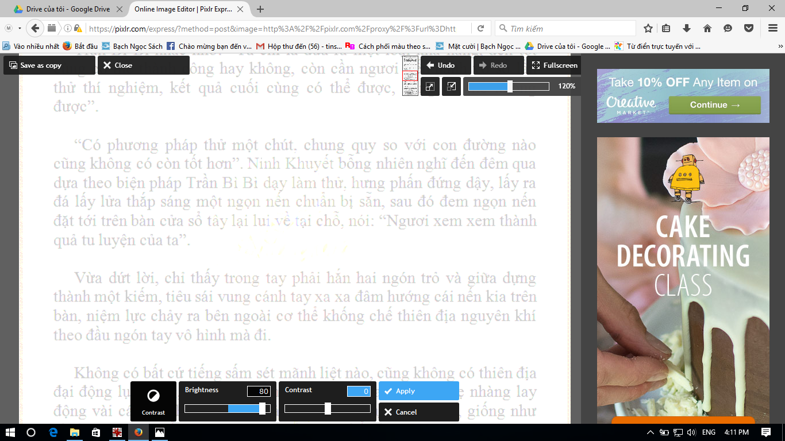Image resolution: width=785 pixels, height=441 pixels.
Task: Click the Brightness value input field
Action: pyautogui.click(x=259, y=392)
